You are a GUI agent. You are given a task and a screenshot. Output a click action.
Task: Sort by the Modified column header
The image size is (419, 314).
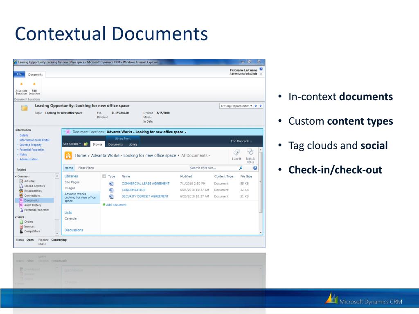[186, 177]
